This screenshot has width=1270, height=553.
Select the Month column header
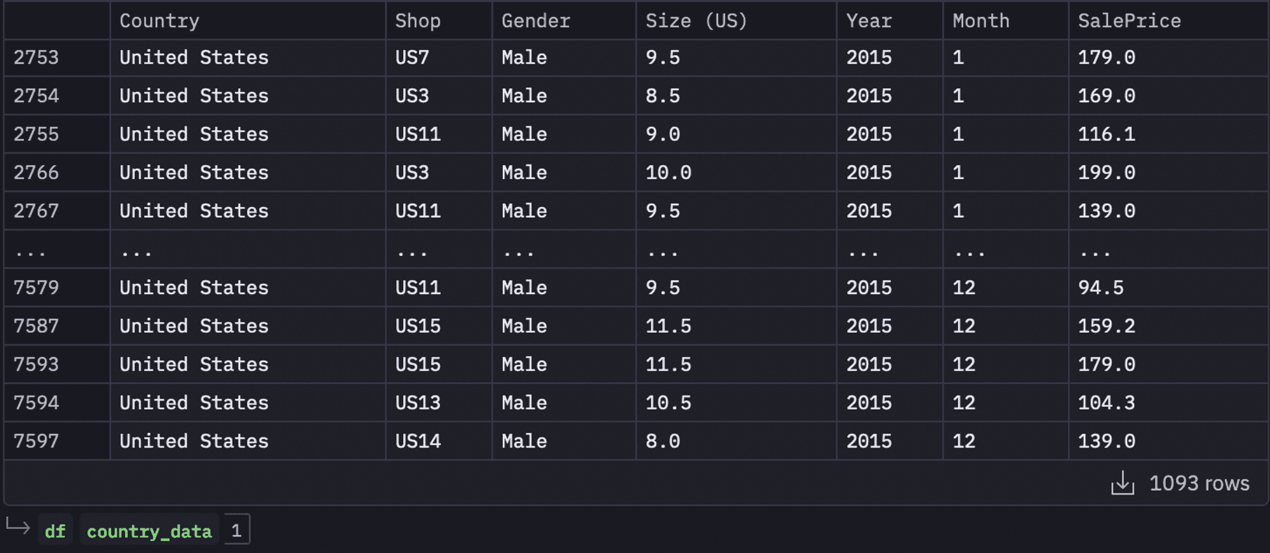coord(981,21)
